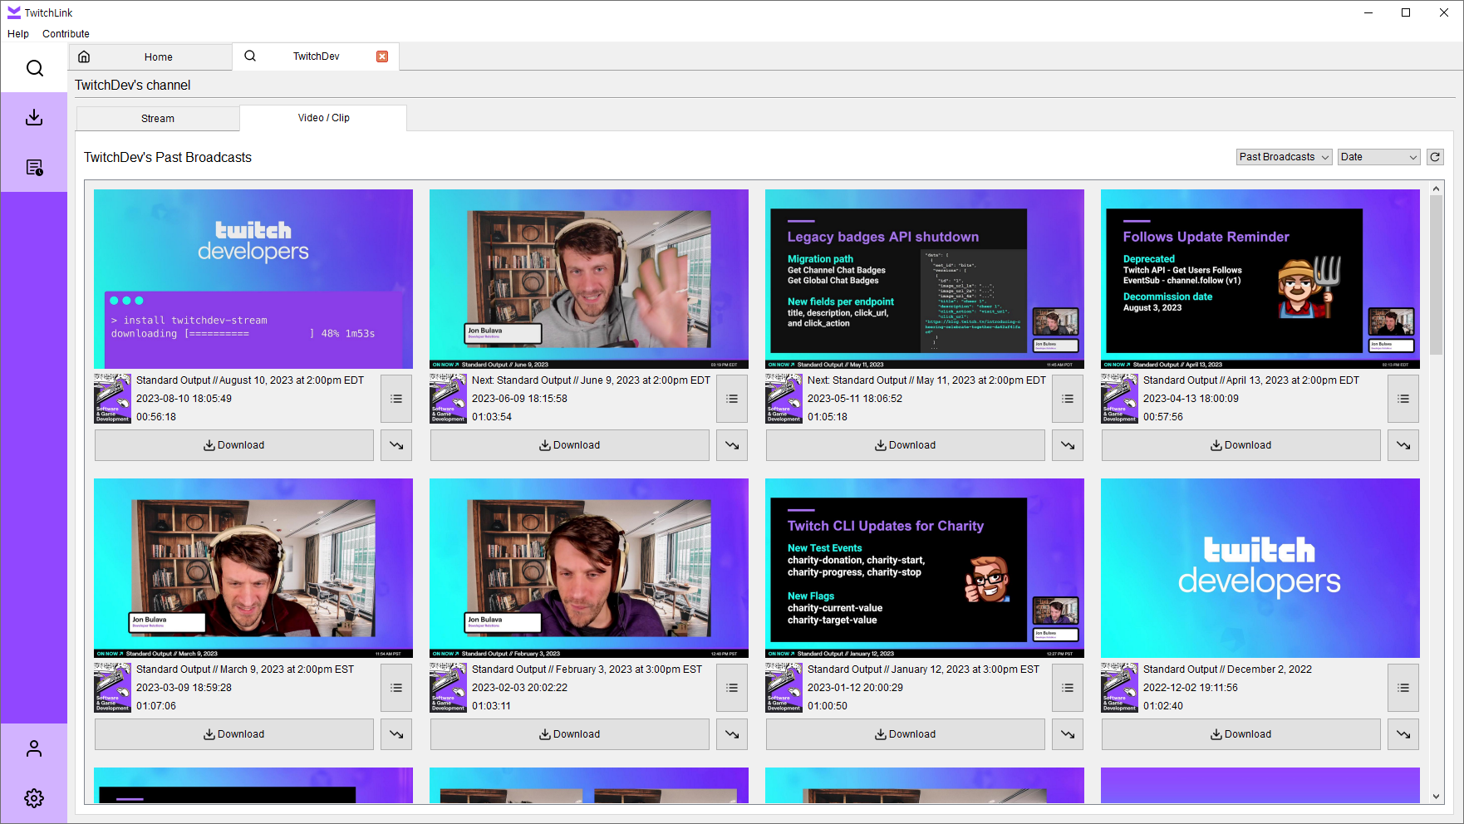Click the home icon on the Home tab

84,56
